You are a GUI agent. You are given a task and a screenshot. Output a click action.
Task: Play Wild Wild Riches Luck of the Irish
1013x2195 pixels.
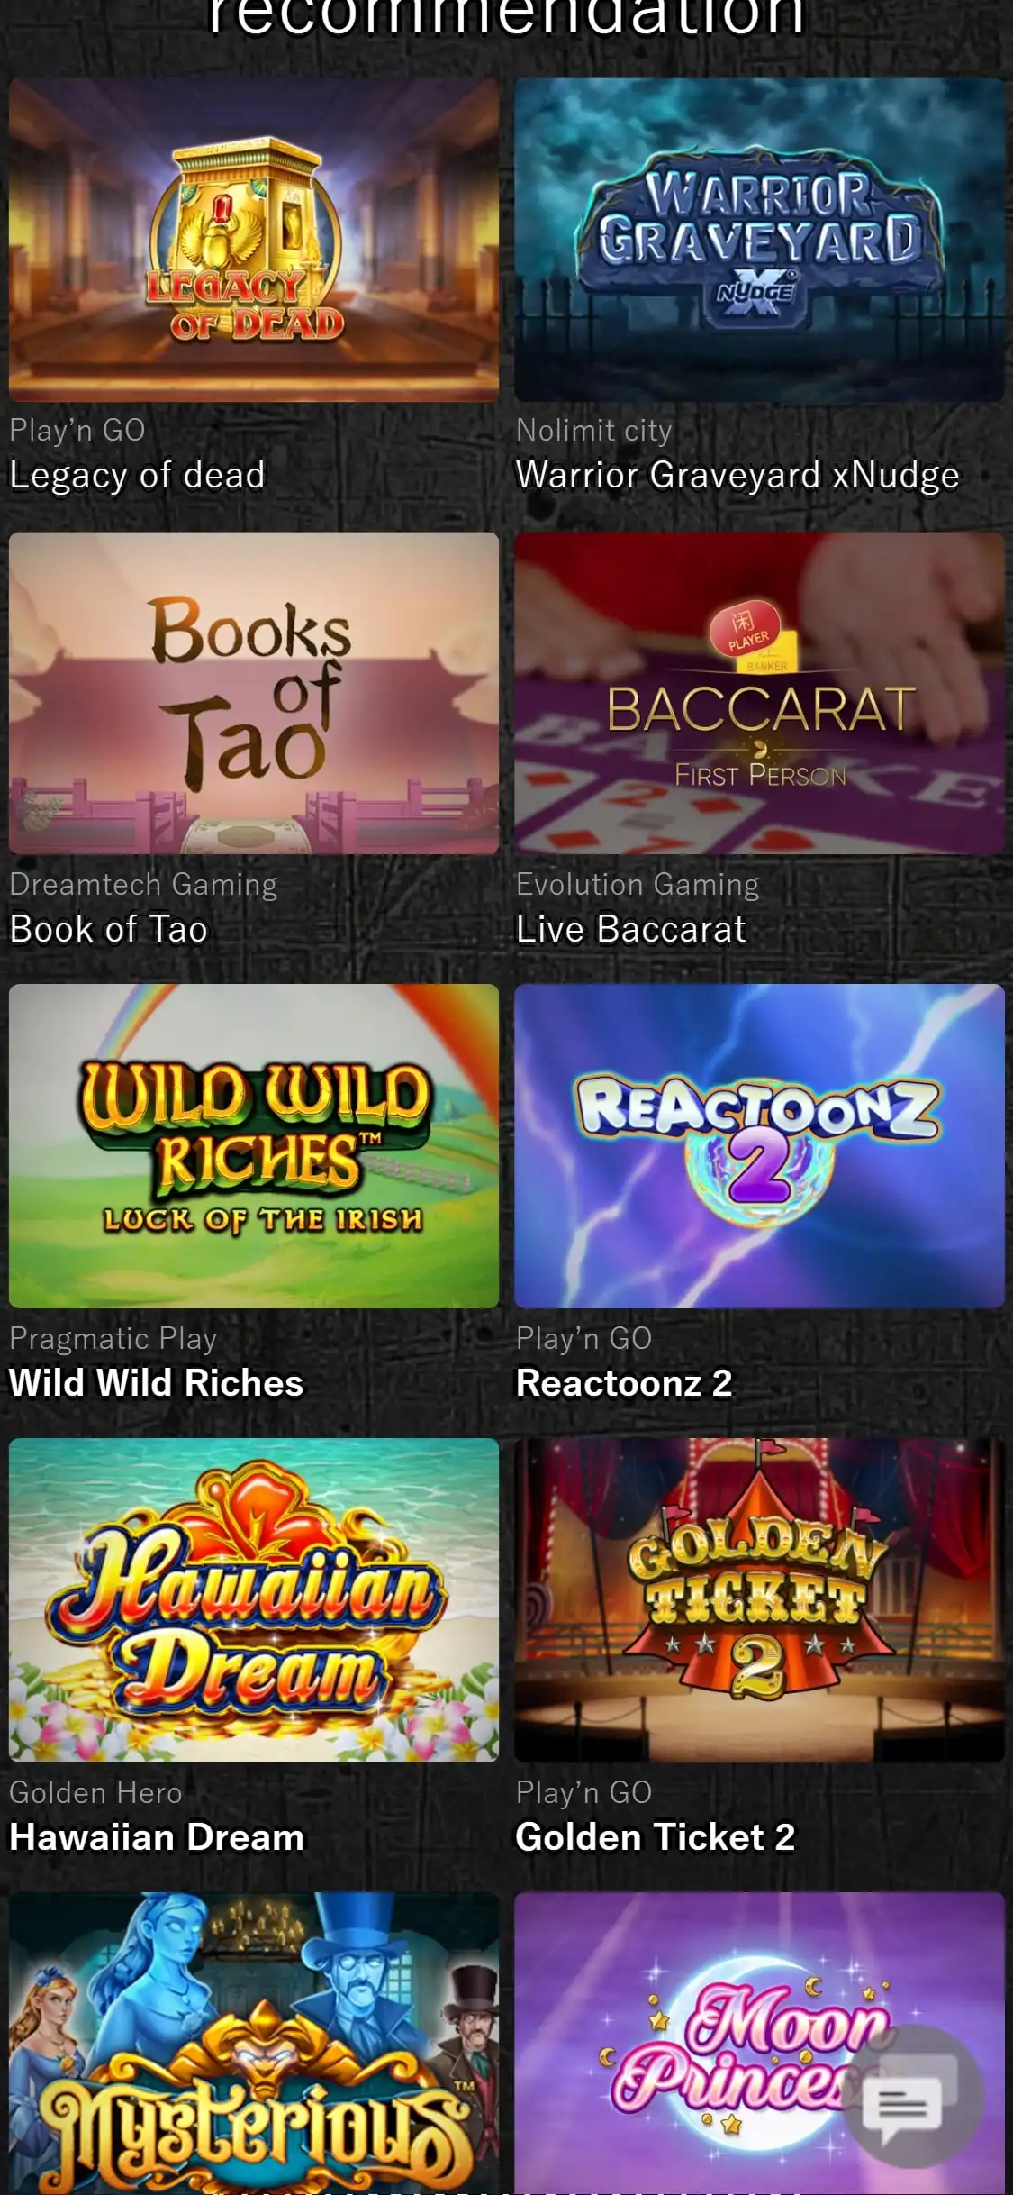(x=254, y=1145)
